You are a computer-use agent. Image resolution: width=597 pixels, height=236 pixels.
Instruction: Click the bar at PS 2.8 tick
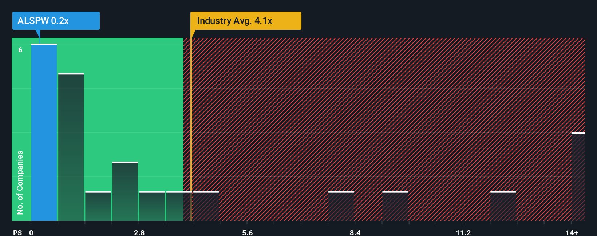click(152, 206)
